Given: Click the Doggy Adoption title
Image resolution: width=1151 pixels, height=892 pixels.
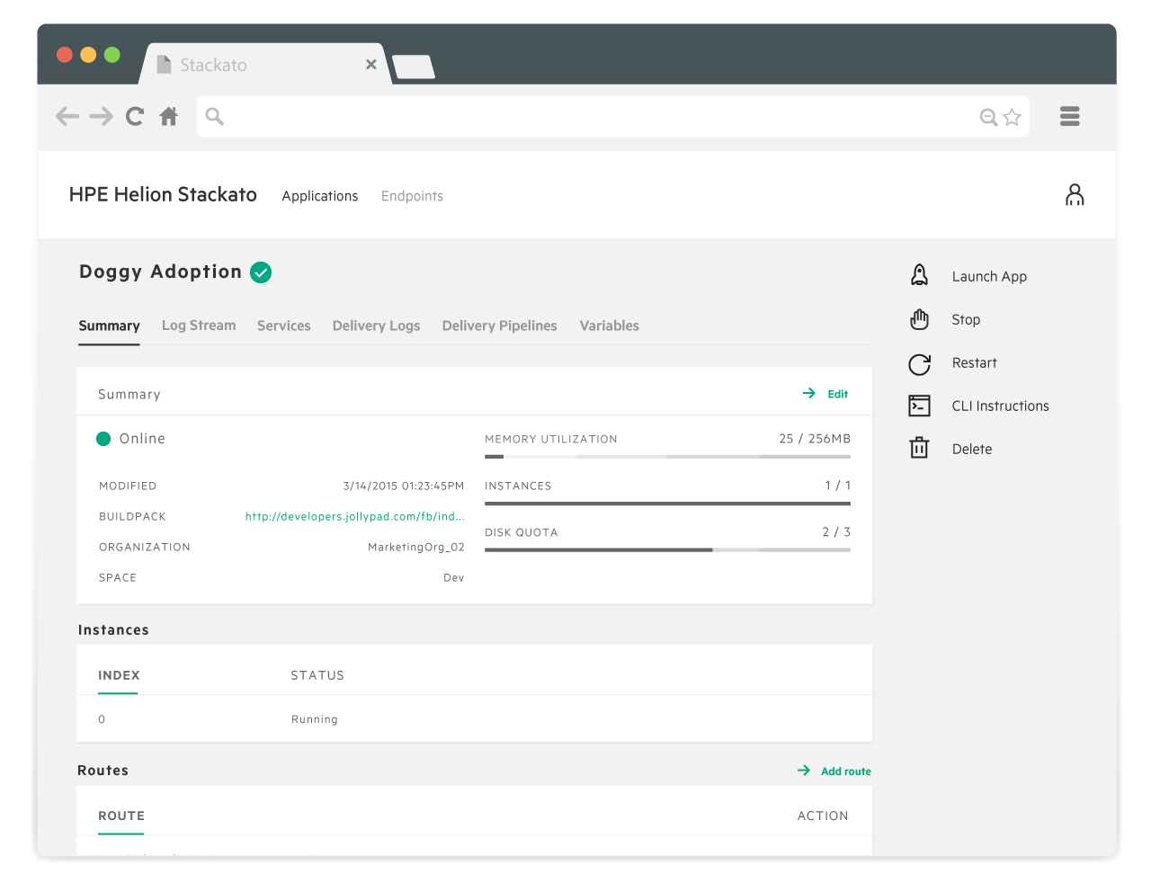Looking at the screenshot, I should [x=160, y=272].
